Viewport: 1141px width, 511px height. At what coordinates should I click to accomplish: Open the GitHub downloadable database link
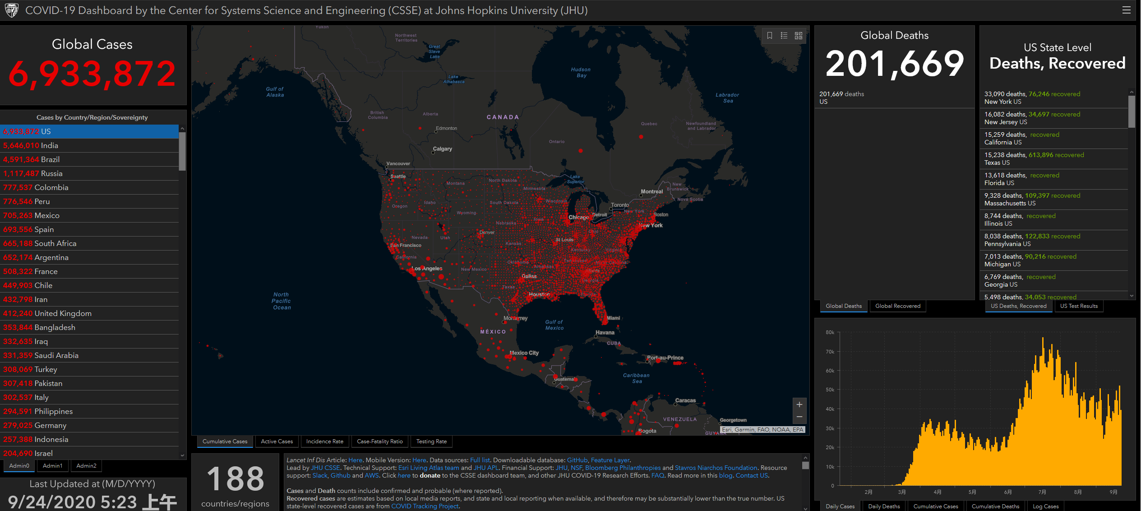pyautogui.click(x=577, y=460)
